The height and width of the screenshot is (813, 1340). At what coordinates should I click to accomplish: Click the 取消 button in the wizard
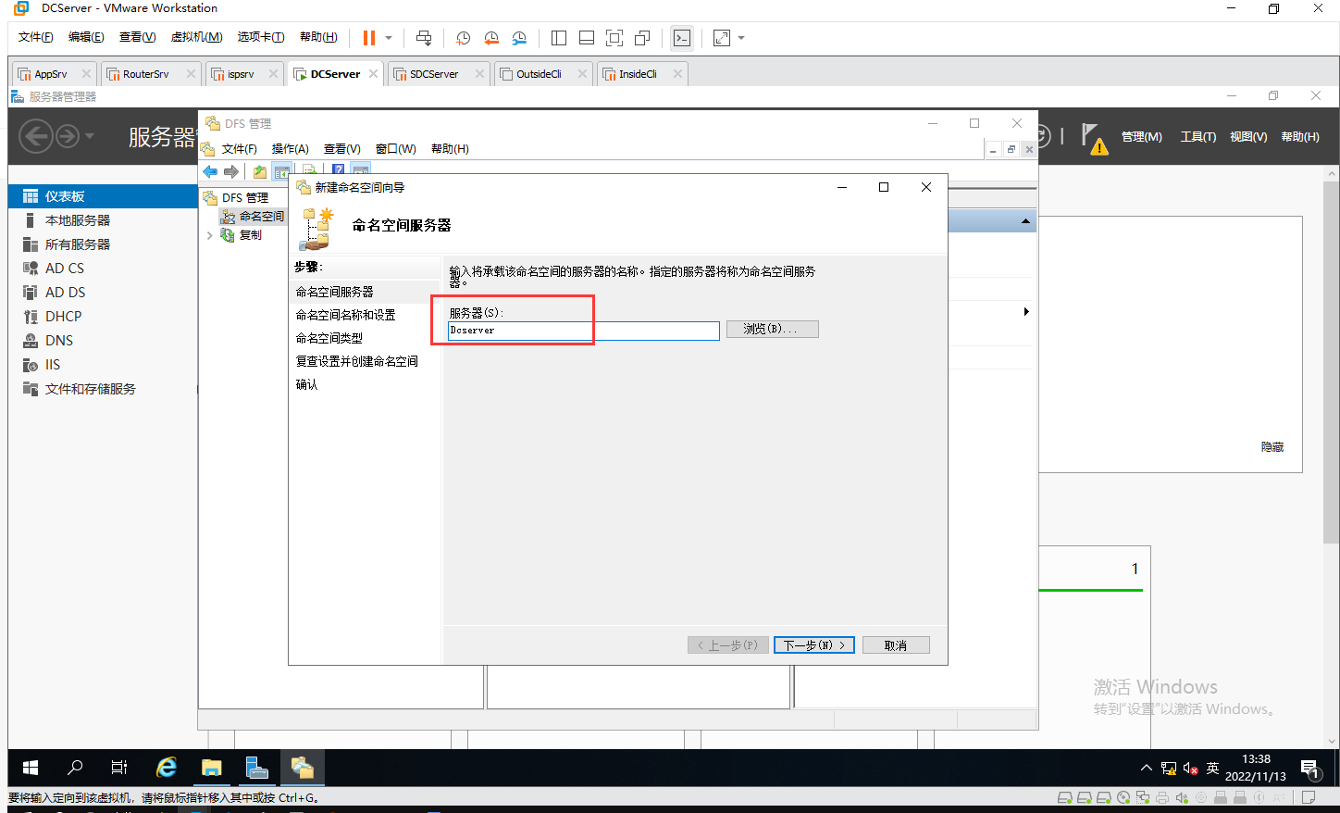tap(896, 645)
